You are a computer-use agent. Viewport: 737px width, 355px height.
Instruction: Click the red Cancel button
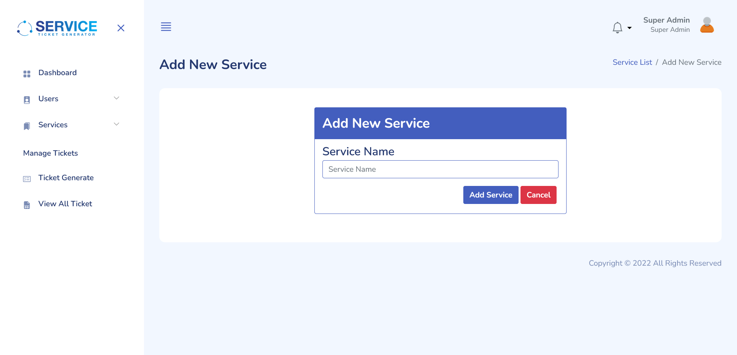[538, 195]
